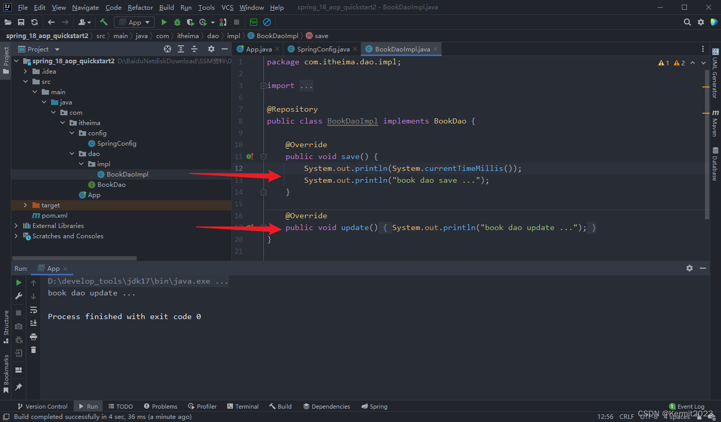Select the BookDao interface in the Project tree
Viewport: 721px width, 422px height.
click(x=111, y=185)
